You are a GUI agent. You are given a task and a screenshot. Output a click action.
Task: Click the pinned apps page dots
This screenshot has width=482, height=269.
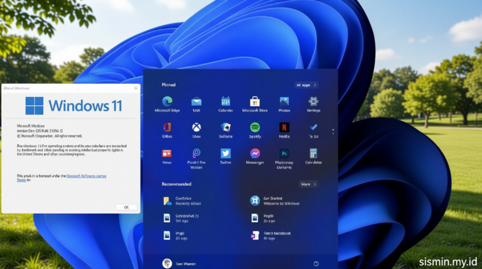point(333,131)
